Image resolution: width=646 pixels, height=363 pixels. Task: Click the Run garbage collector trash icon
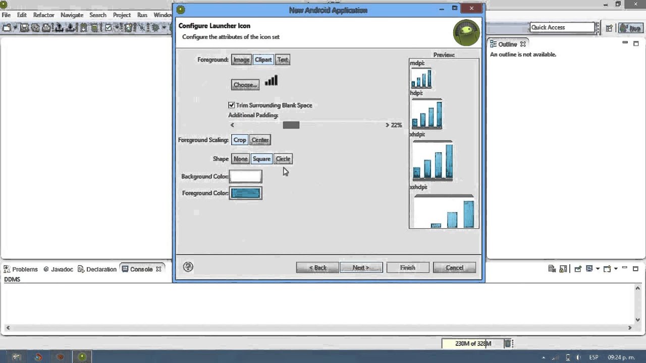(x=508, y=343)
